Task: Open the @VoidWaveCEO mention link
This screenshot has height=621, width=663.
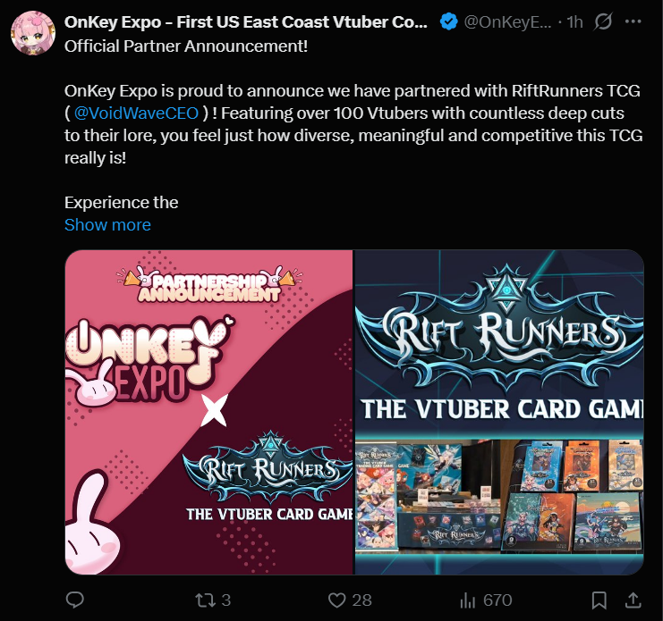Action: coord(136,113)
